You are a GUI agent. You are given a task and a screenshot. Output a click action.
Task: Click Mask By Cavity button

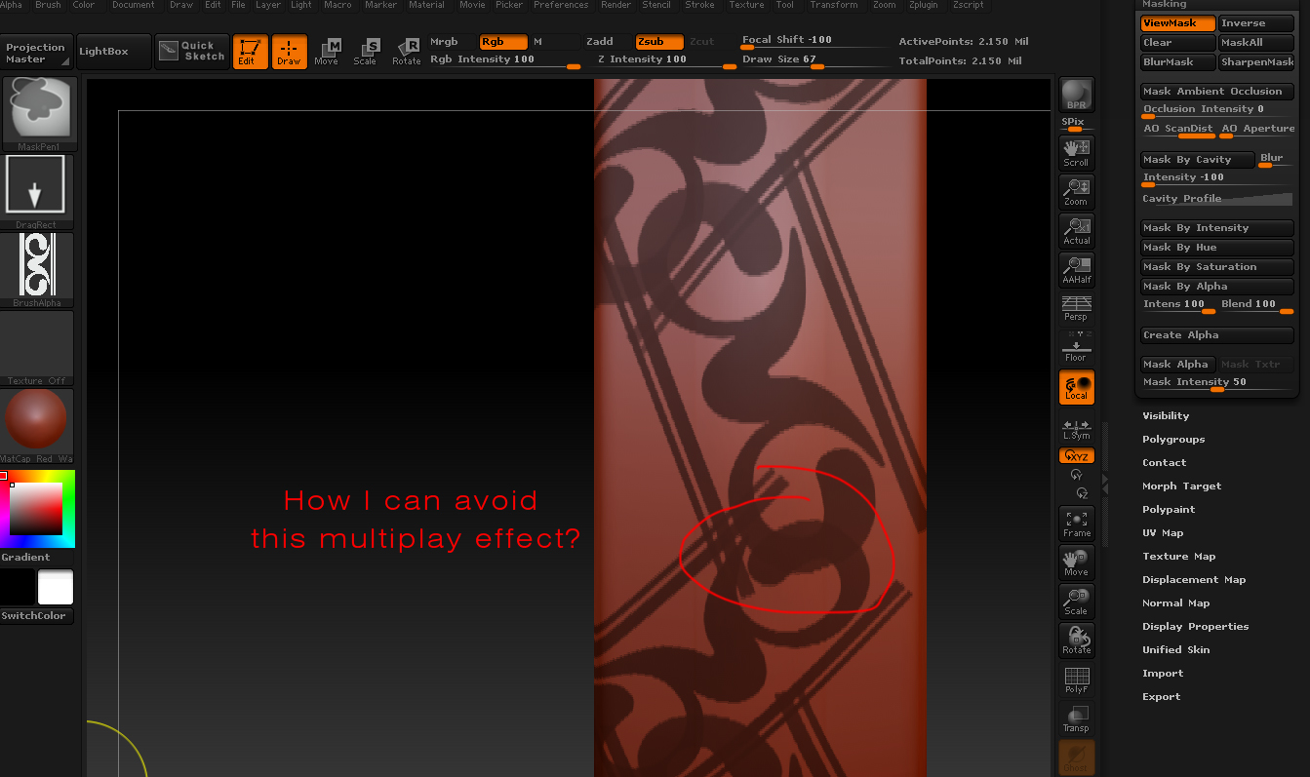click(1199, 160)
